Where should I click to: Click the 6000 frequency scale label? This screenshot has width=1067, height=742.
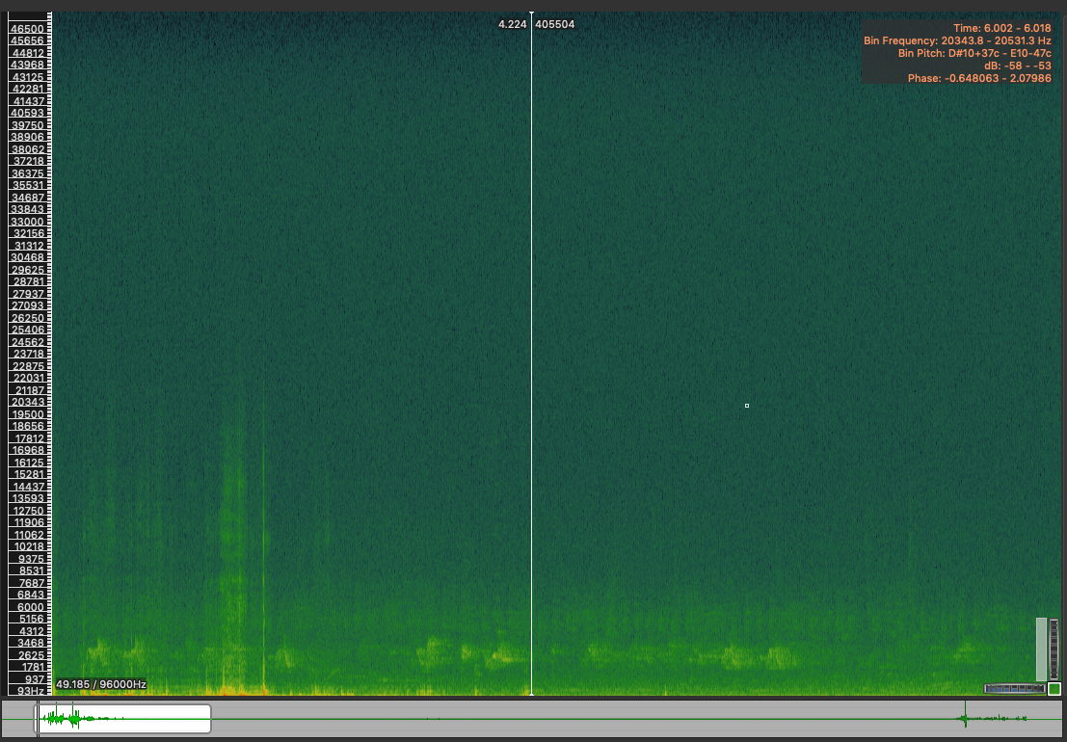(31, 607)
